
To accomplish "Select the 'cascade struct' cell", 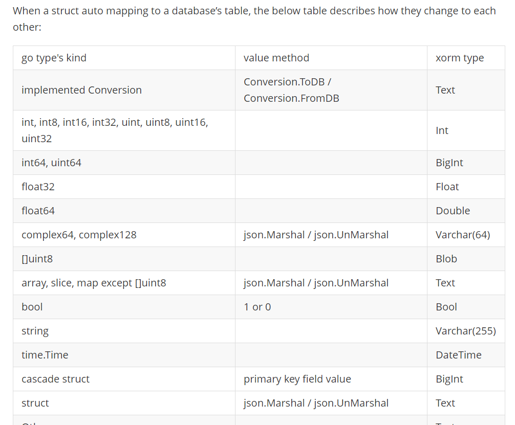I will [55, 379].
